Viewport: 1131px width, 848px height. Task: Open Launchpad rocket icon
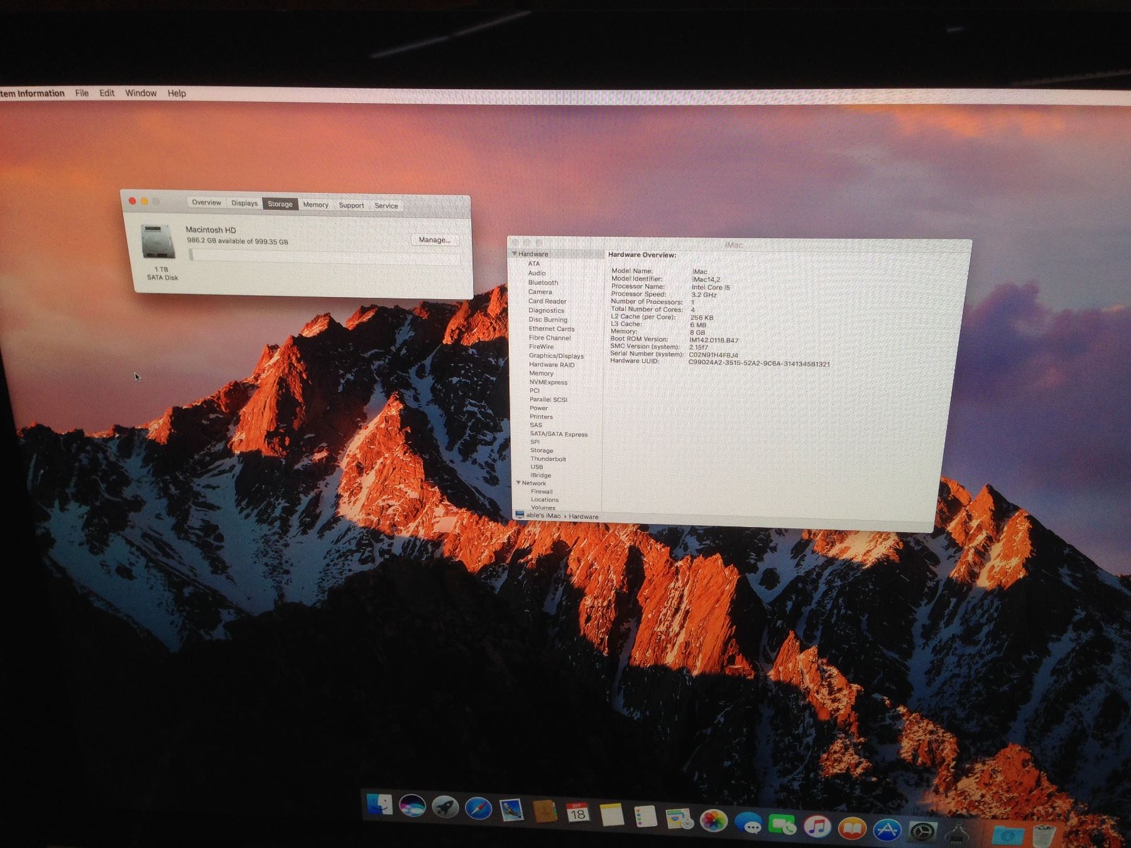tap(445, 807)
